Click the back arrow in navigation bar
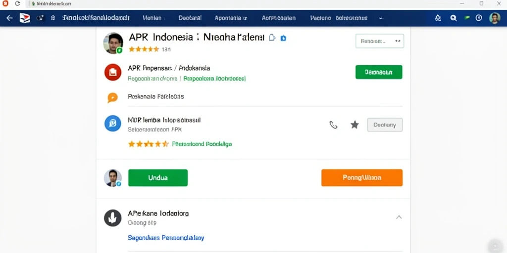 [x=9, y=18]
